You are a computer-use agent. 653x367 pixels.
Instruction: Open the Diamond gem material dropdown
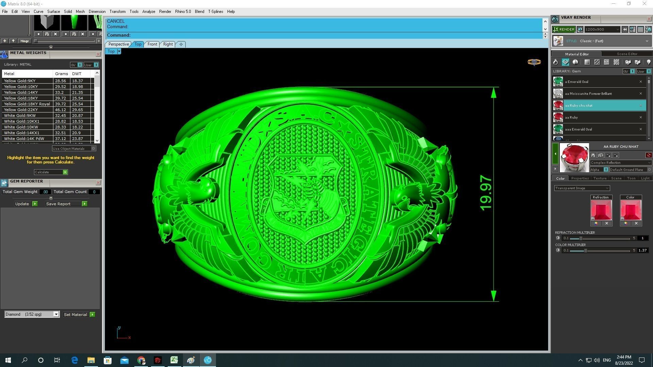pyautogui.click(x=56, y=314)
